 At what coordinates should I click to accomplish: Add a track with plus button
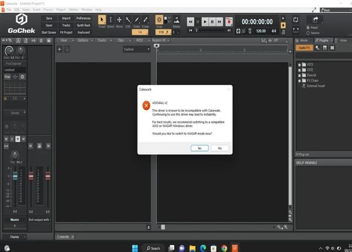click(59, 49)
